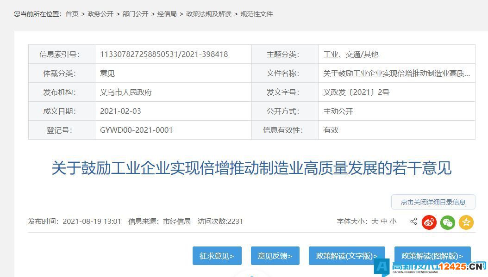Screen dimensions: 488x277
Task: Navigate to 部门公开 breadcrumb
Action: [135, 14]
